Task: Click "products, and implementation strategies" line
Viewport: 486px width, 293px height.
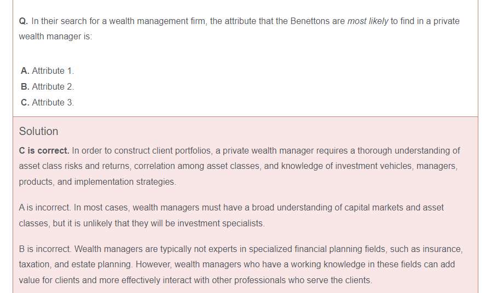Action: (97, 181)
